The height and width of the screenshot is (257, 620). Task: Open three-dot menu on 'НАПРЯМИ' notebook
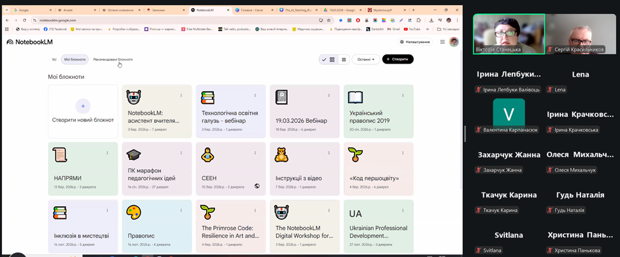(x=108, y=153)
